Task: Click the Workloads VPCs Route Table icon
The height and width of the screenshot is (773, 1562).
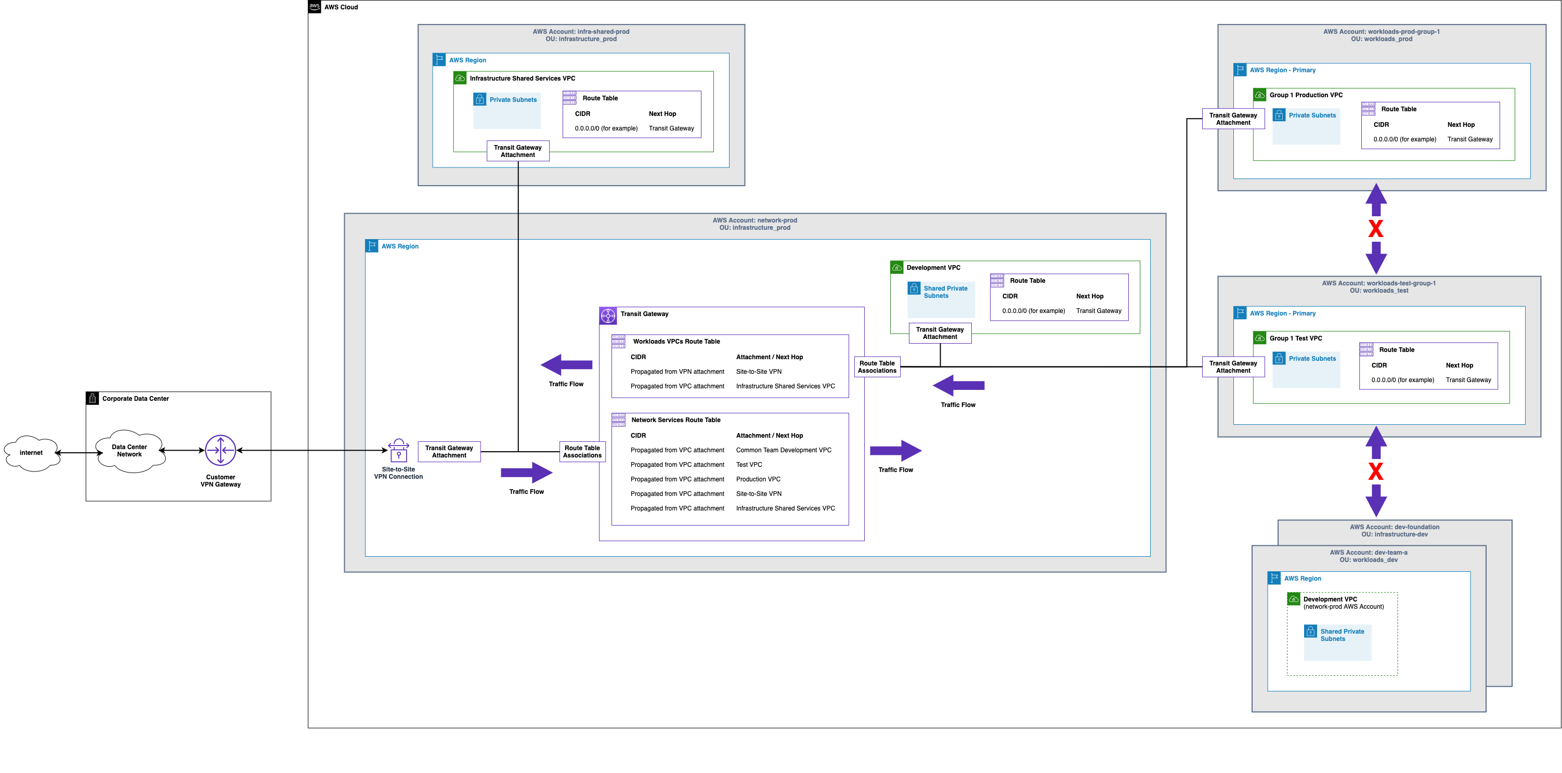Action: [618, 342]
